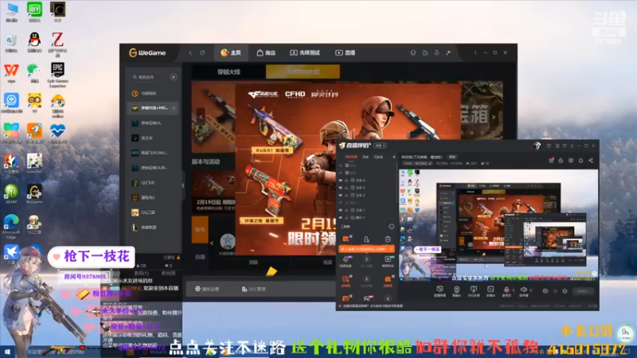
Task: Open the camera option in the bottom toolbar
Action: (x=456, y=290)
